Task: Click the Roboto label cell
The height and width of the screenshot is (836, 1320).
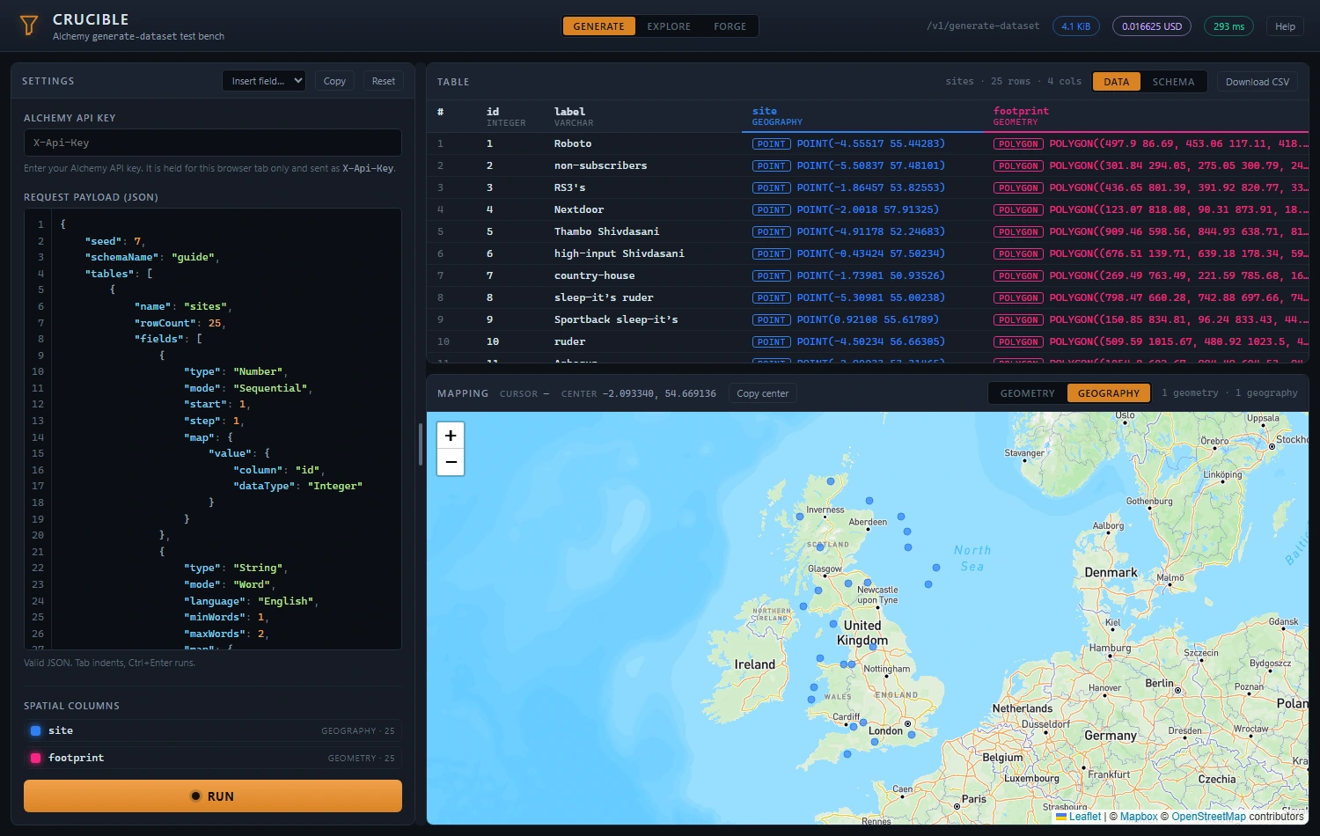Action: (573, 143)
